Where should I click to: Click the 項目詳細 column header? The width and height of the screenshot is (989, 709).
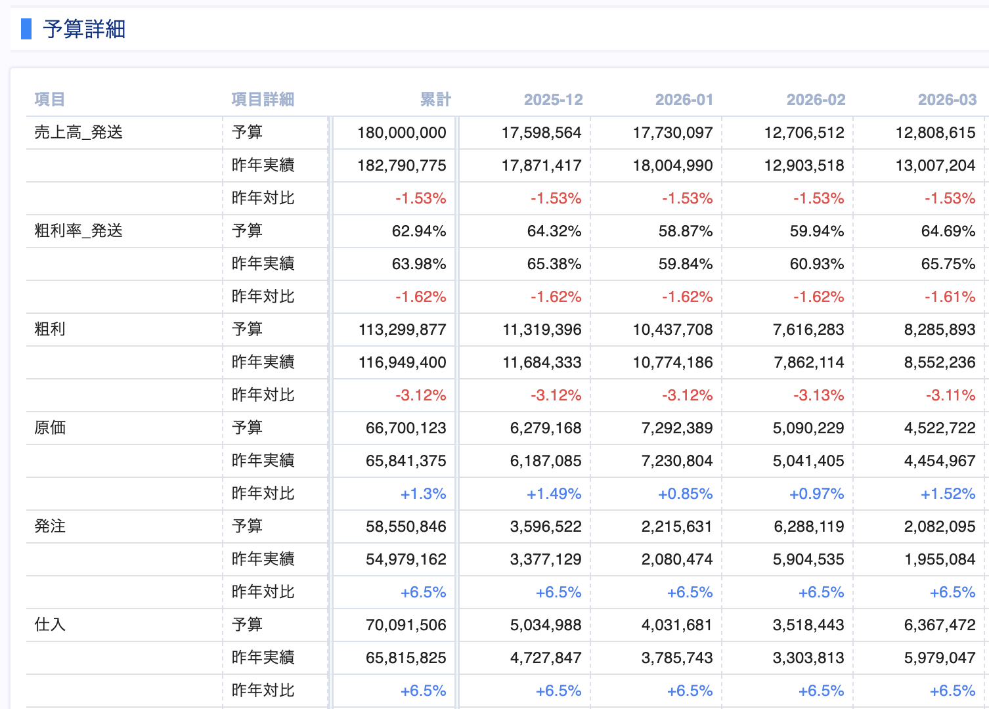263,99
